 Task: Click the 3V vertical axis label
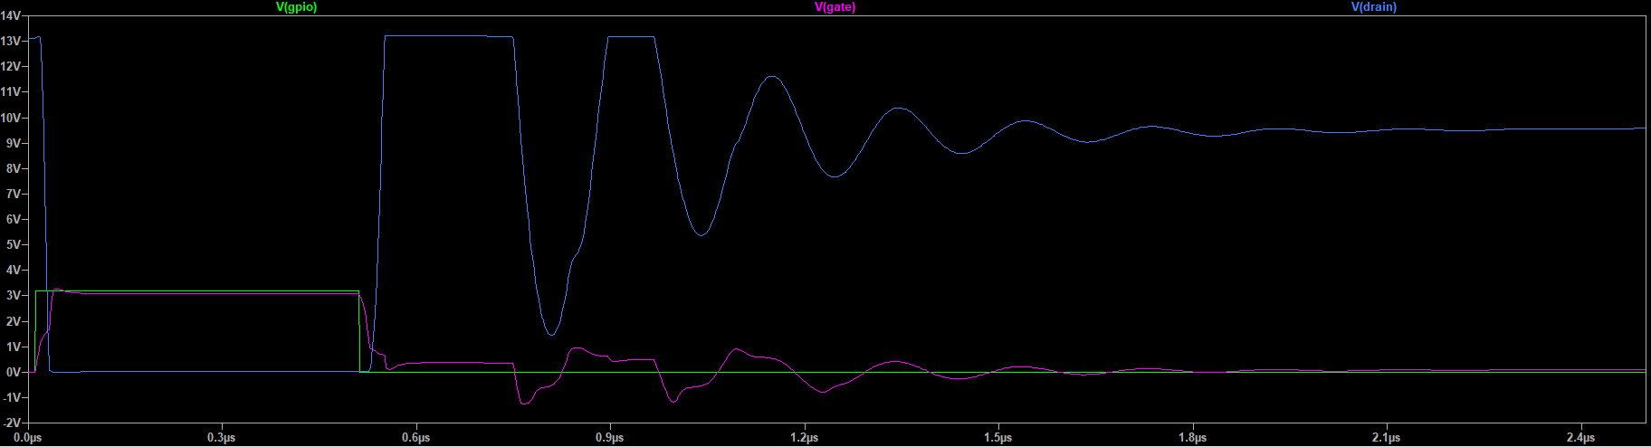14,296
